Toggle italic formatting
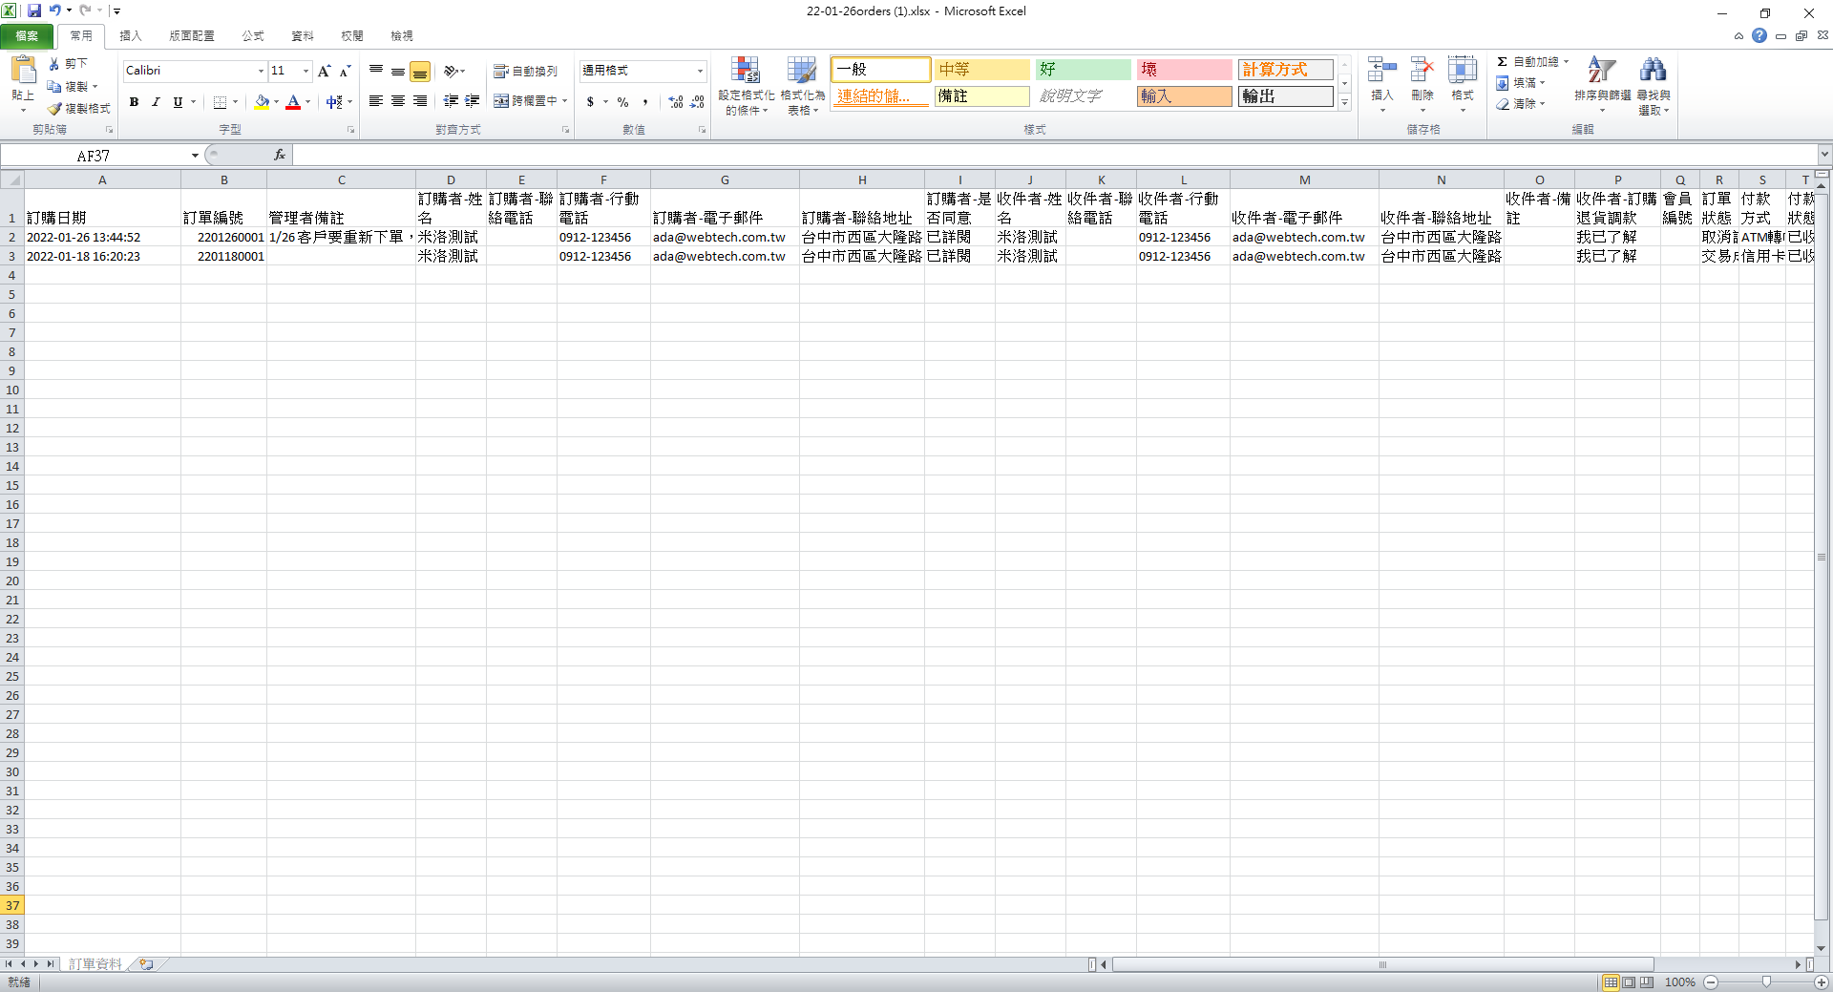The width and height of the screenshot is (1833, 992). tap(156, 102)
